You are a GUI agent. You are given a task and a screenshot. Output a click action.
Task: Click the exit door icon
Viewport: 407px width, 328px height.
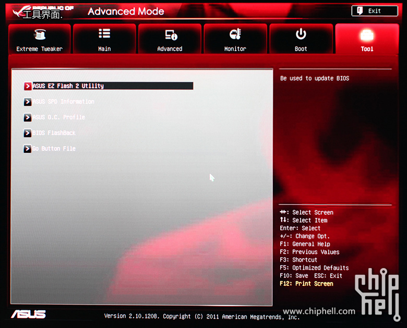tap(360, 10)
